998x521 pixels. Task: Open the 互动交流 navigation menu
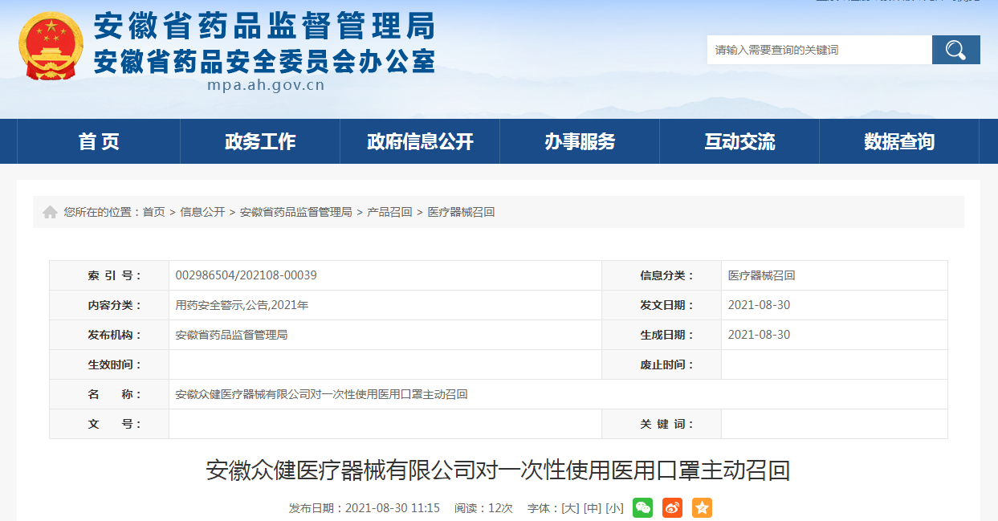click(739, 141)
